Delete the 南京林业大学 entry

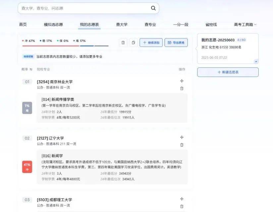182,88
